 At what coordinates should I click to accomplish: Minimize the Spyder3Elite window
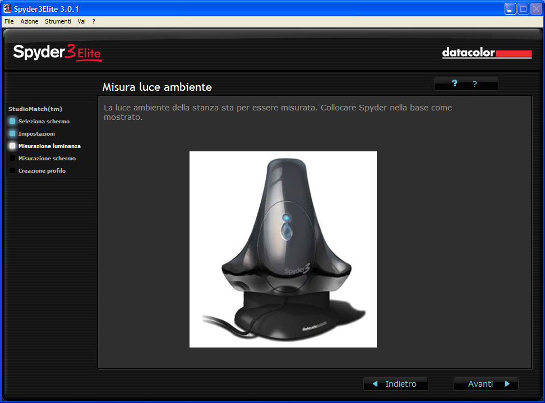(x=510, y=8)
